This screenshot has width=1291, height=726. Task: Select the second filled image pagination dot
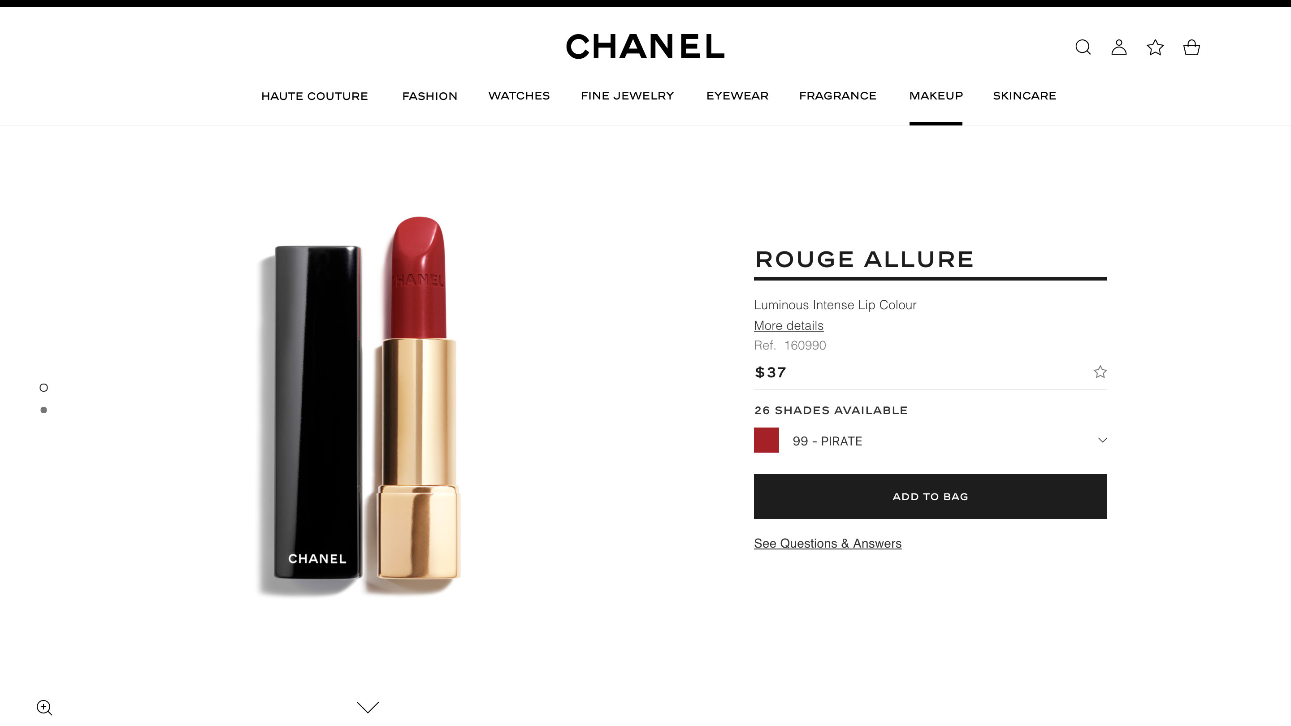43,410
